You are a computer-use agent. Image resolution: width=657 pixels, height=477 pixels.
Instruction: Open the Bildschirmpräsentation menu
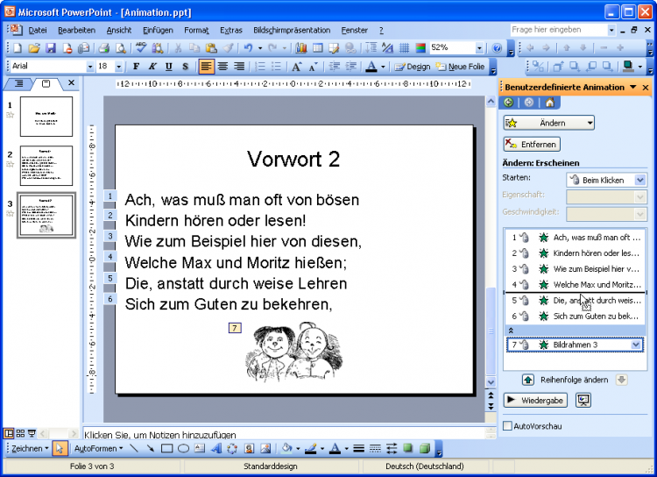(292, 30)
